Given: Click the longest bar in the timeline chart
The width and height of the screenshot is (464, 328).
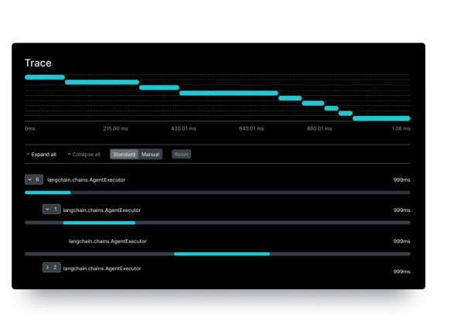Looking at the screenshot, I should pos(228,93).
